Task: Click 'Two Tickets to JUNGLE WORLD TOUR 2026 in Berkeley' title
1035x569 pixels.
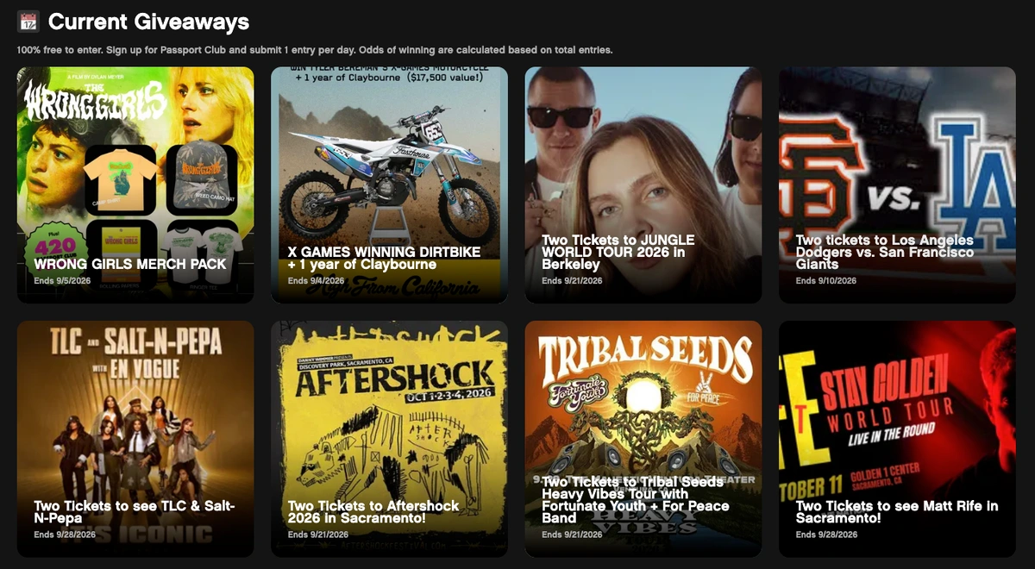Action: pyautogui.click(x=618, y=252)
